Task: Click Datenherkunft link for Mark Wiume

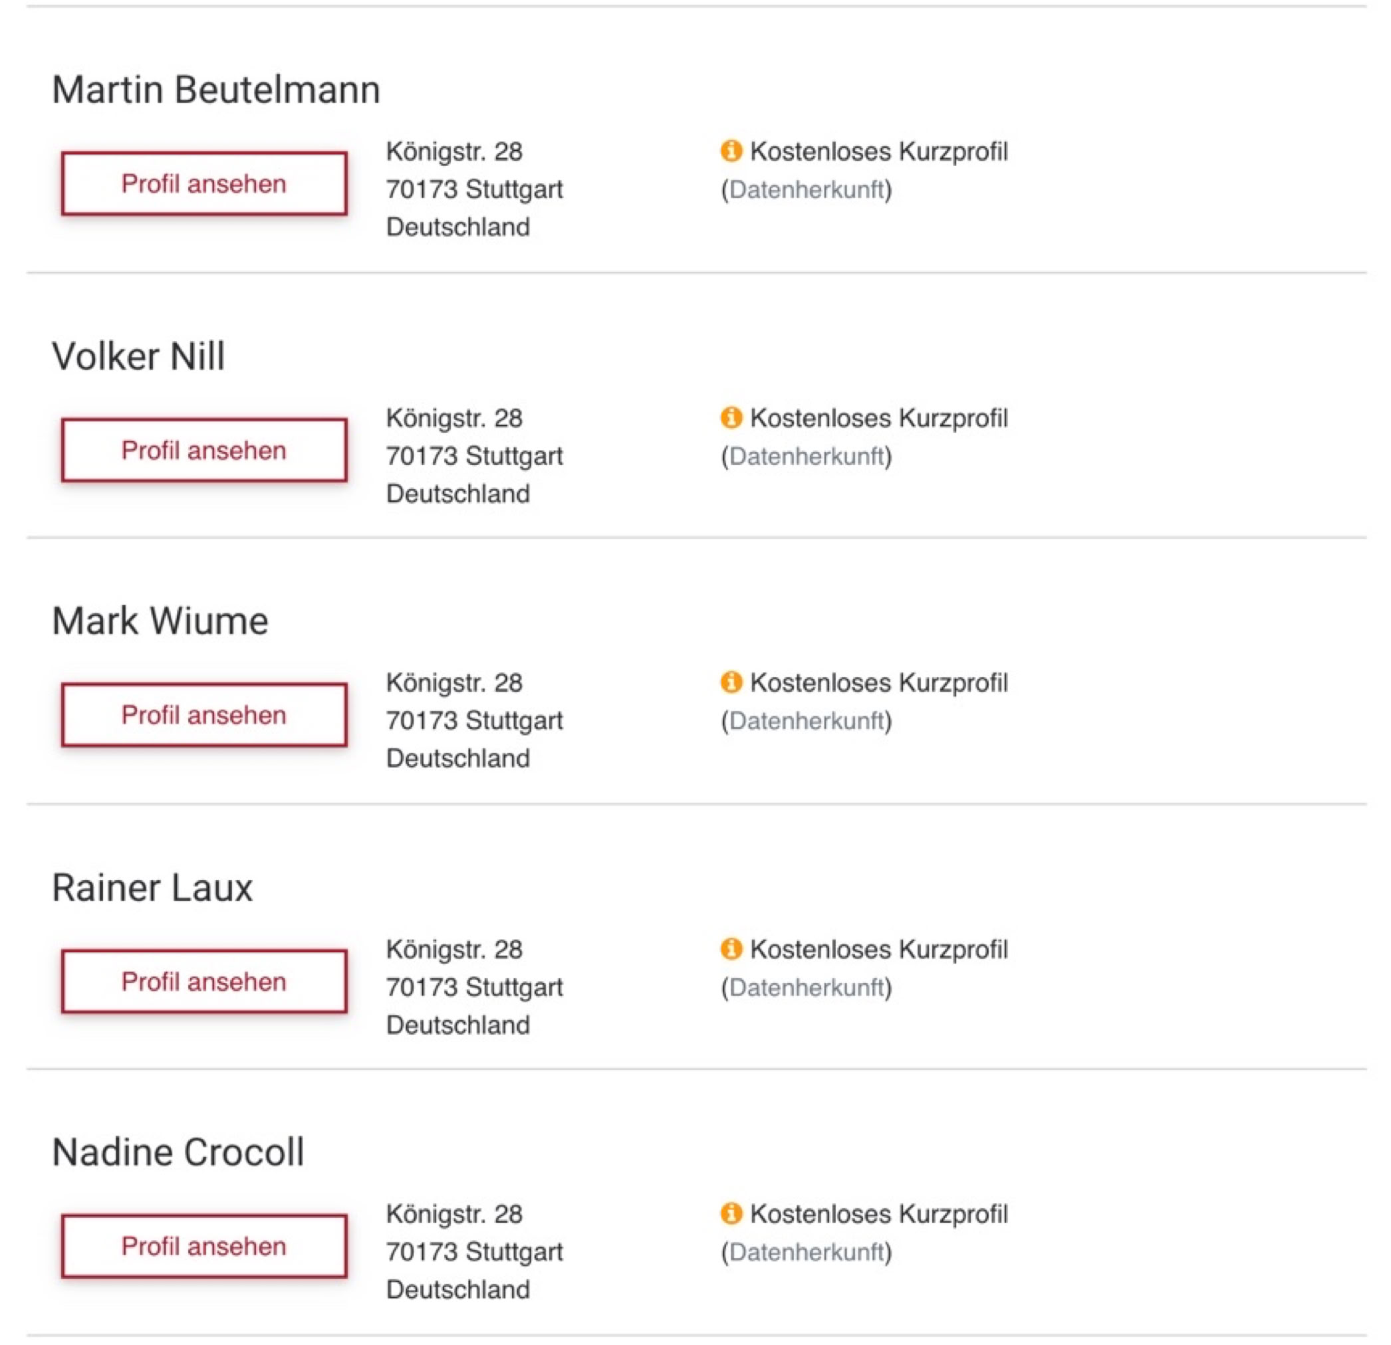Action: pos(807,721)
